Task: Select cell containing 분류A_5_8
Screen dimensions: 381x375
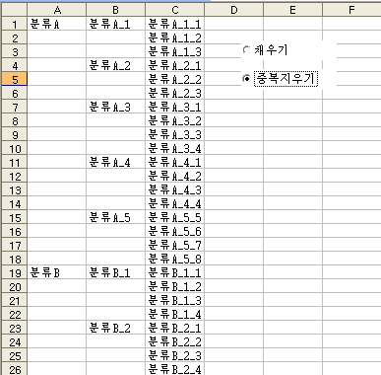Action: [175, 259]
